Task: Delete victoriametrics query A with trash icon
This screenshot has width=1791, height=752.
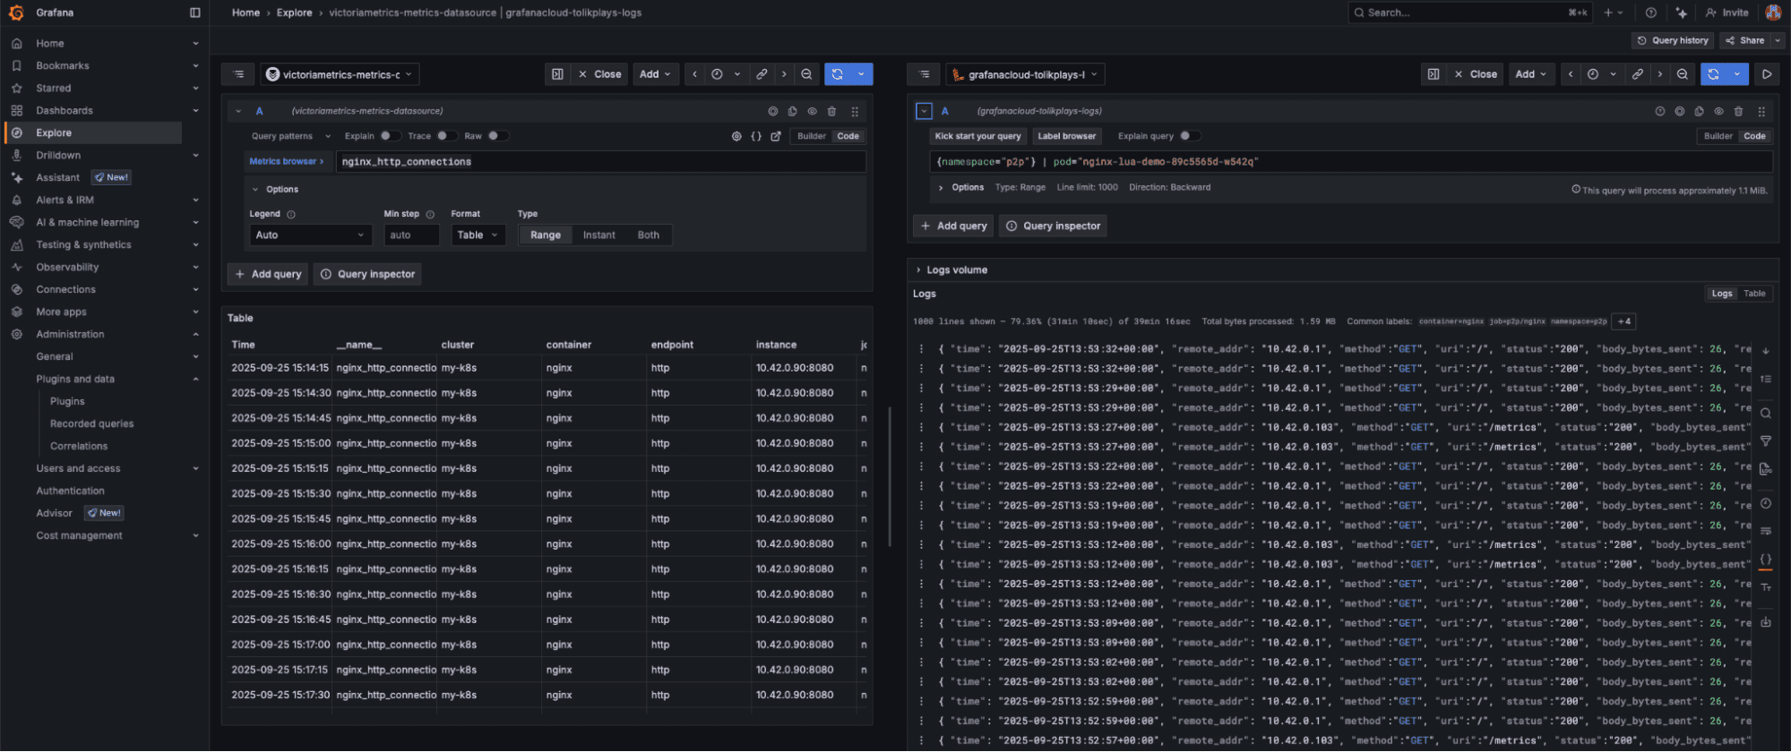Action: (x=831, y=111)
